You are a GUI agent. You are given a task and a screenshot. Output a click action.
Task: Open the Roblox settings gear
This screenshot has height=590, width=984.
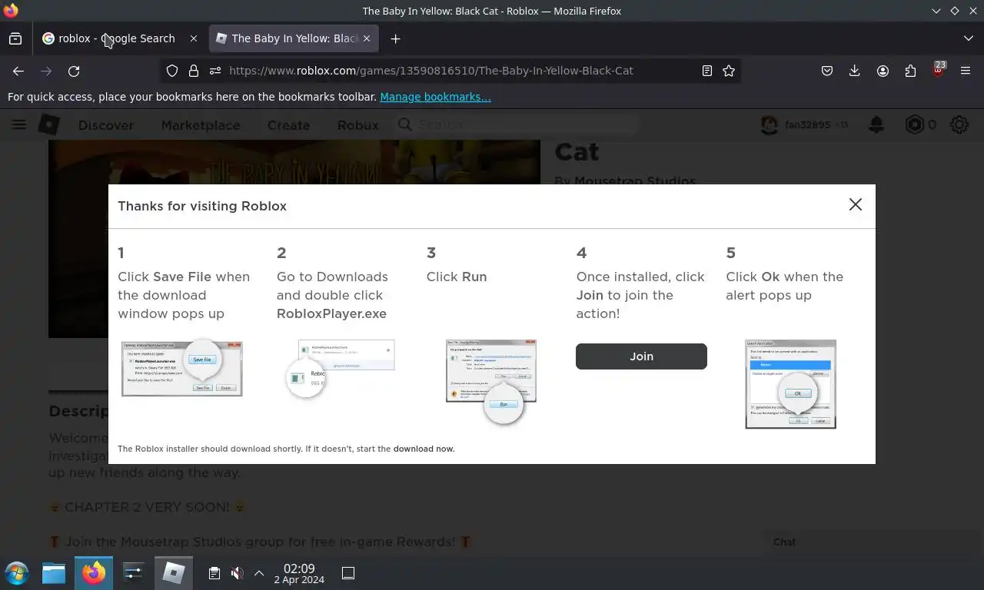tap(959, 124)
